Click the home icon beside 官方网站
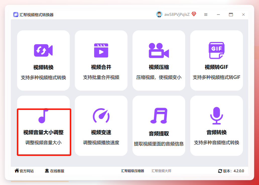This screenshot has height=185, width=259. point(17,170)
